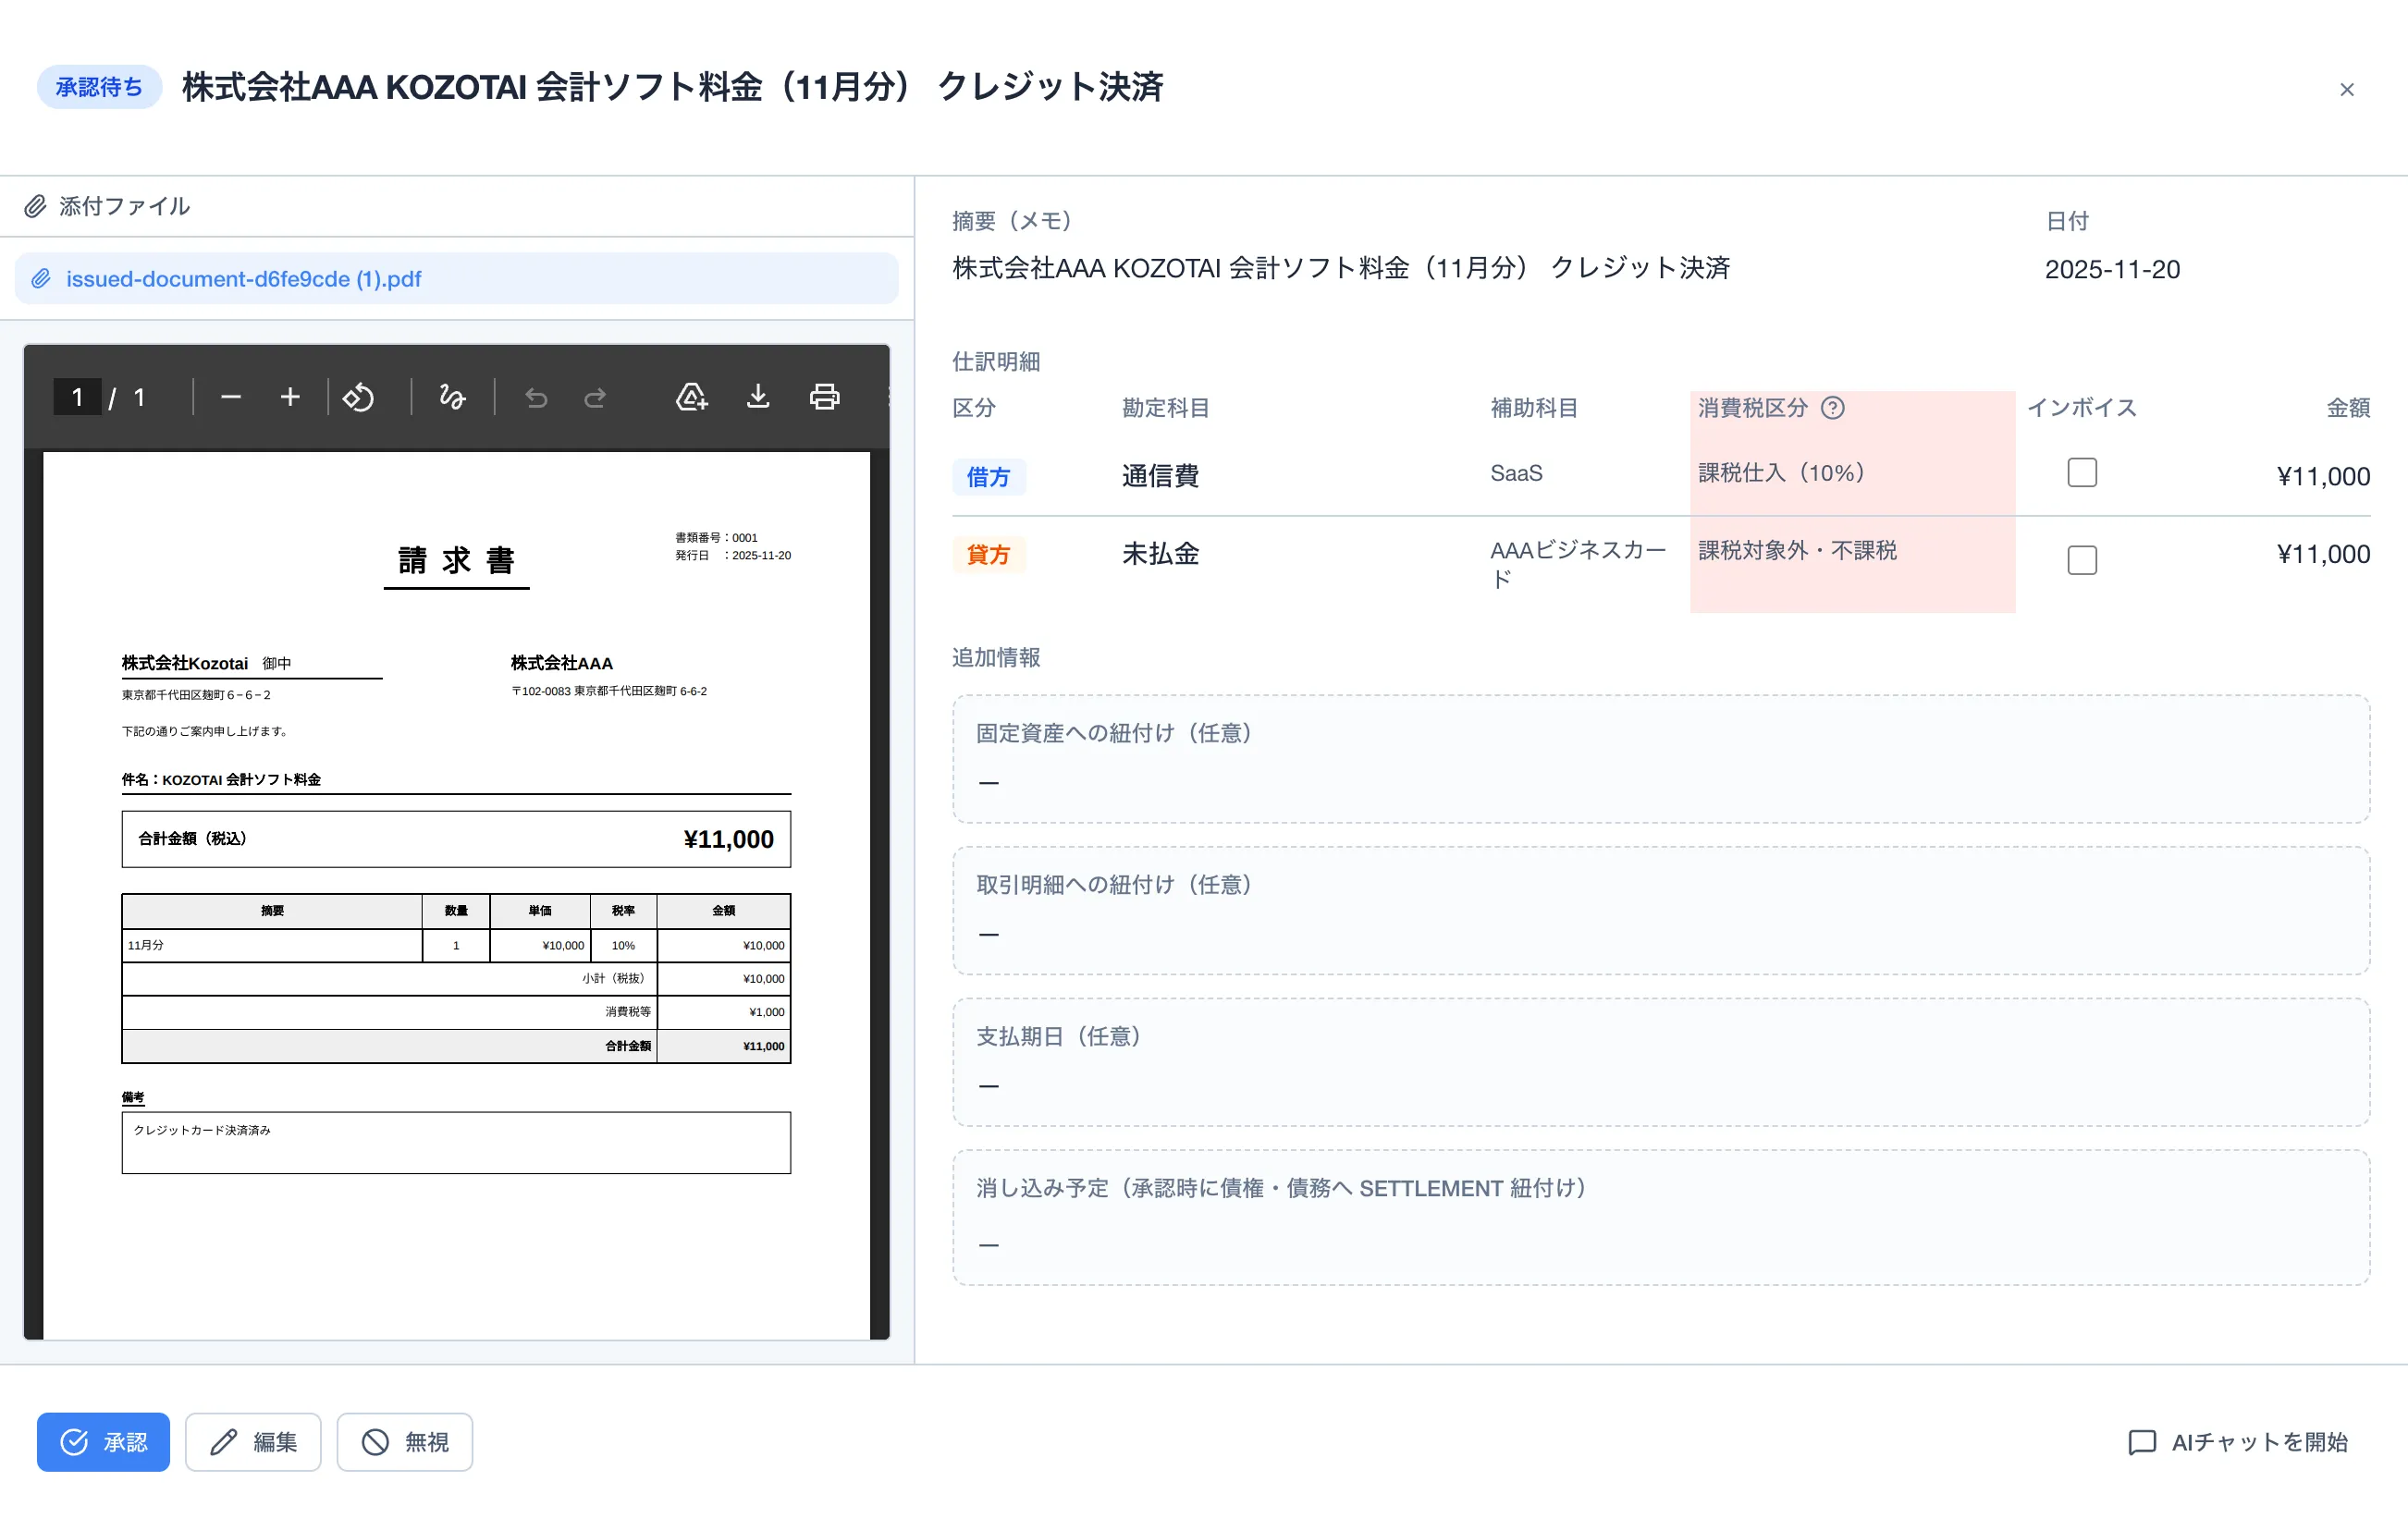Click the クレジットカード決済済み remark in PDF
This screenshot has height=1518, width=2408.
pos(202,1130)
